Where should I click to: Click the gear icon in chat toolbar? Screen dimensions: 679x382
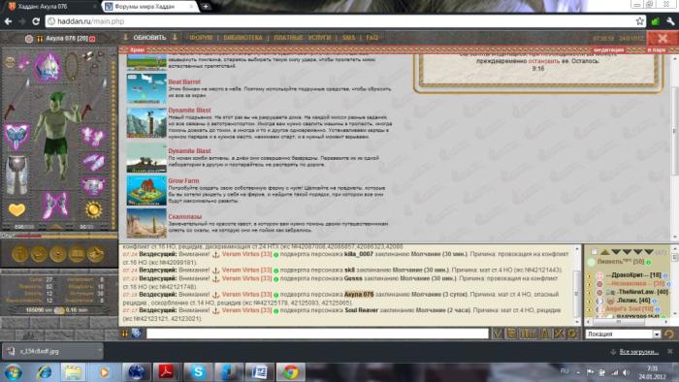click(573, 334)
